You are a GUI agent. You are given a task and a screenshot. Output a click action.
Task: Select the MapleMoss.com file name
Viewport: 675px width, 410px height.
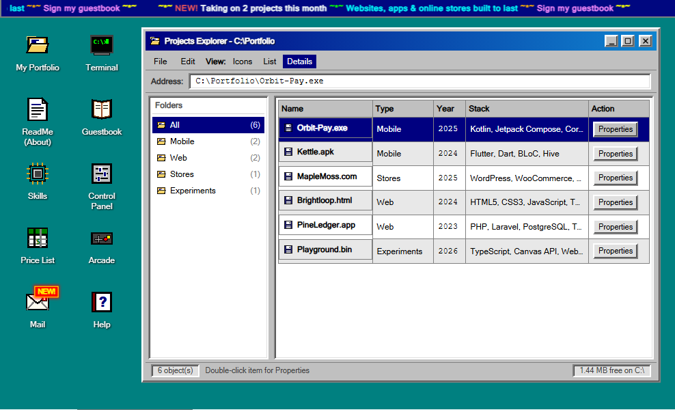coord(327,176)
